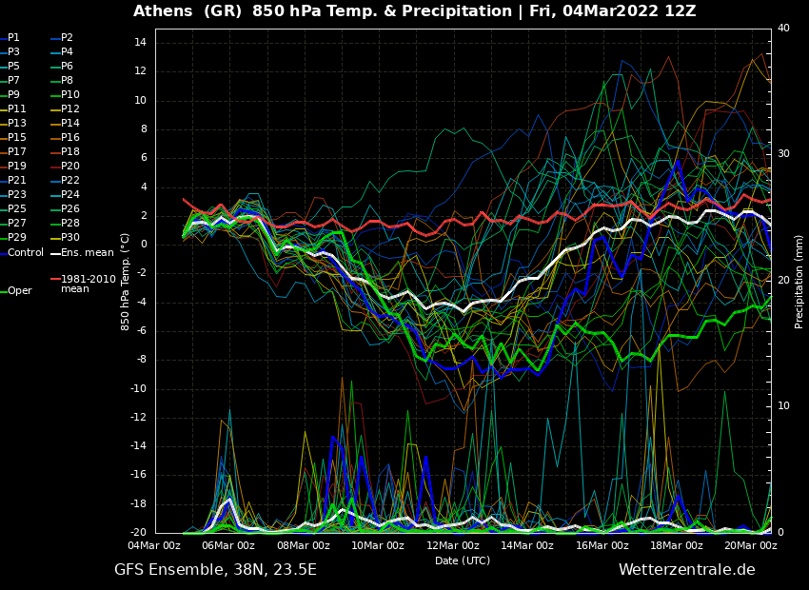Click legend label P3

pyautogui.click(x=13, y=52)
